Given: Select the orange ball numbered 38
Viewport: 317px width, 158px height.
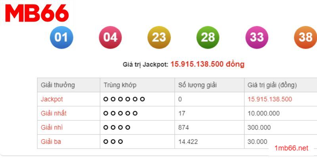Looking at the screenshot, I should coord(305,38).
